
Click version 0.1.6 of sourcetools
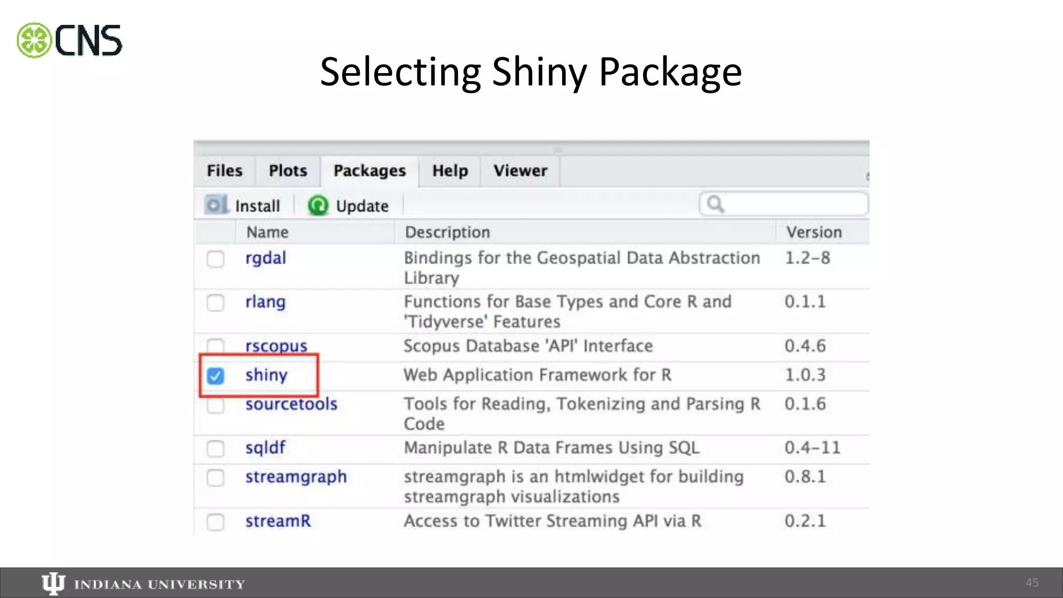coord(805,404)
